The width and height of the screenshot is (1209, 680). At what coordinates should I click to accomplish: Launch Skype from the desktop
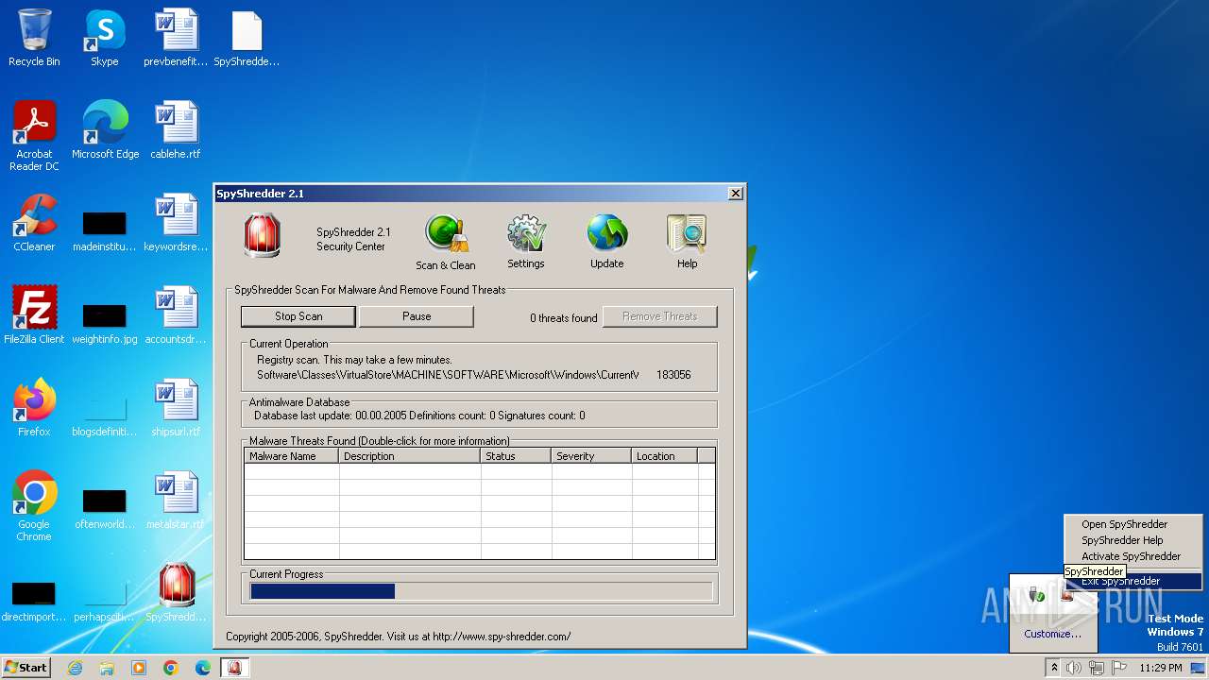pyautogui.click(x=104, y=38)
